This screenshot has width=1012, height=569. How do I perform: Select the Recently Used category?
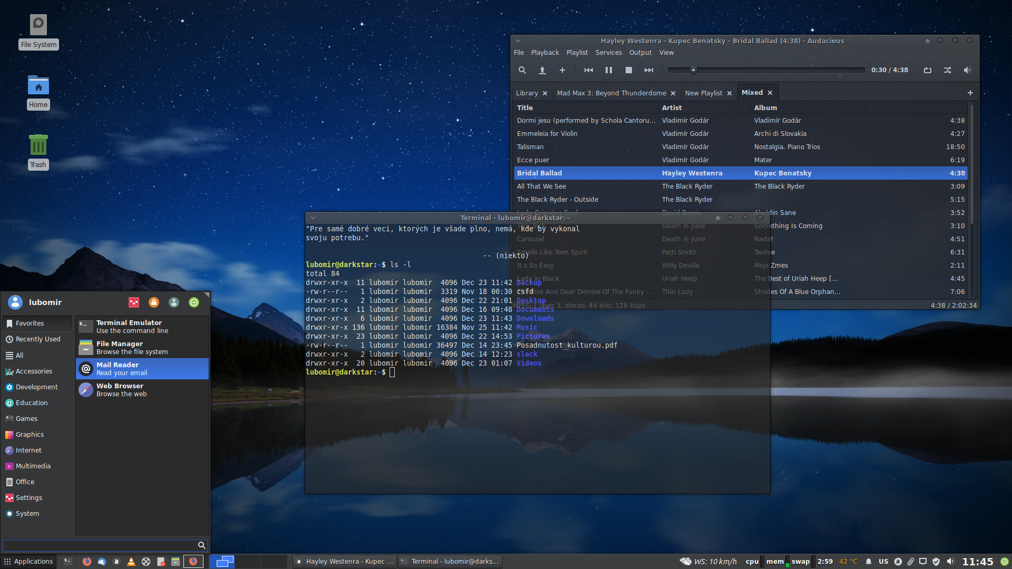37,339
